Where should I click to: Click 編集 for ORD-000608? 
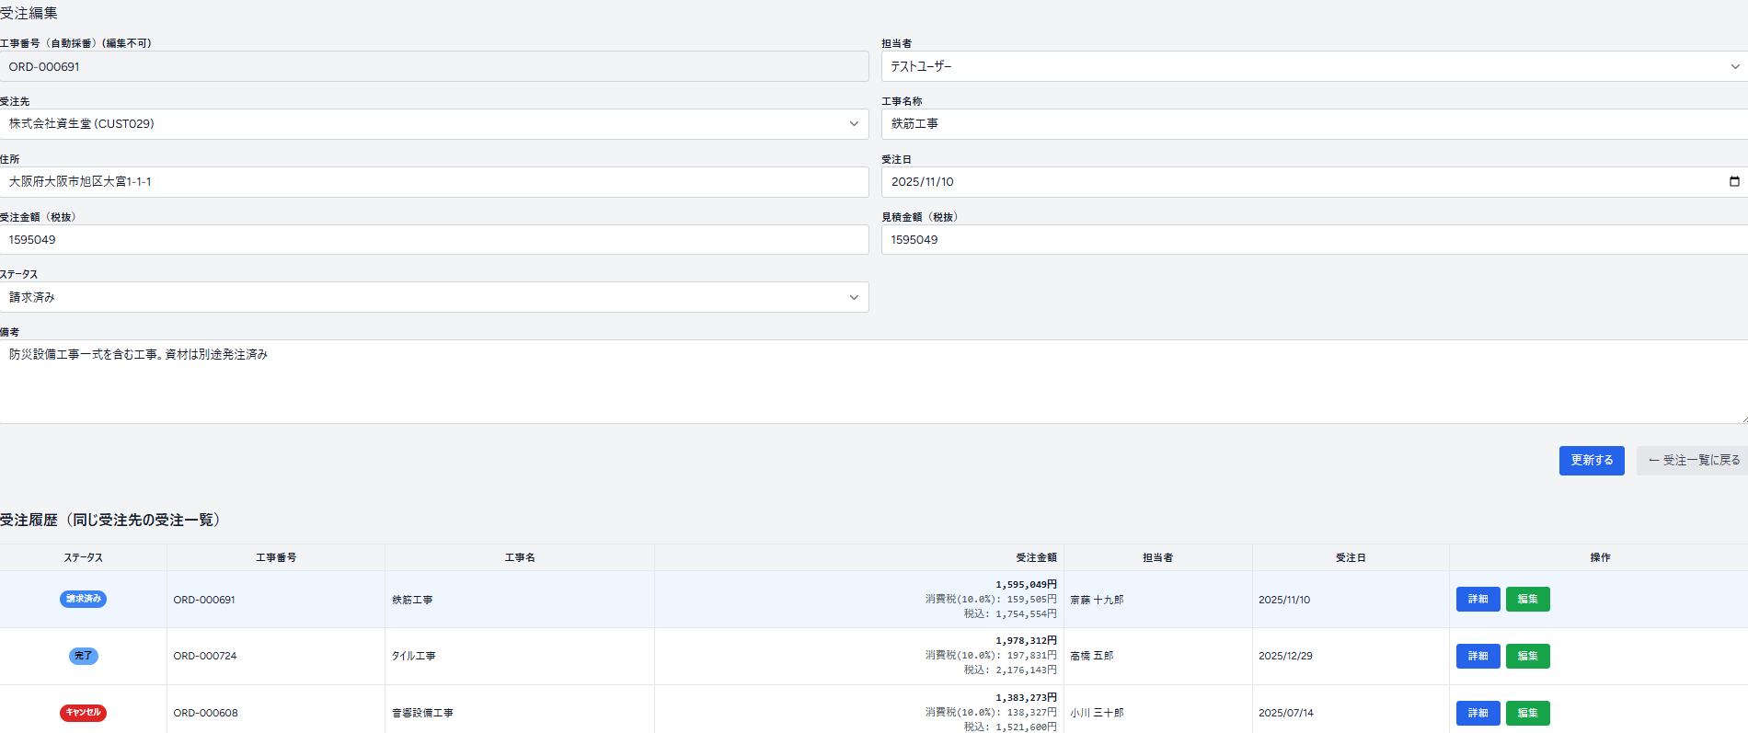pyautogui.click(x=1528, y=713)
